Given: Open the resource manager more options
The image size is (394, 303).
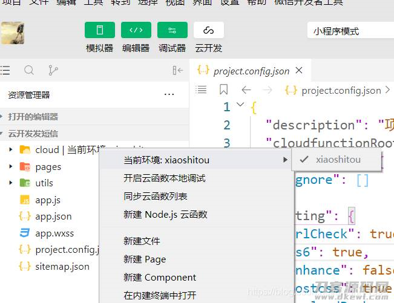Looking at the screenshot, I should [169, 94].
